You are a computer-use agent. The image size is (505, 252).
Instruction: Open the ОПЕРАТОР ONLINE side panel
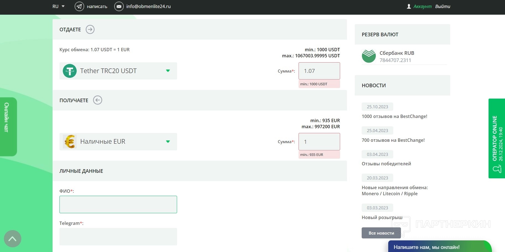pos(497,138)
